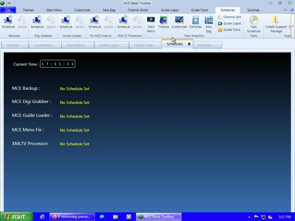Click the flag tray icon
295x221 pixels.
tap(256, 217)
